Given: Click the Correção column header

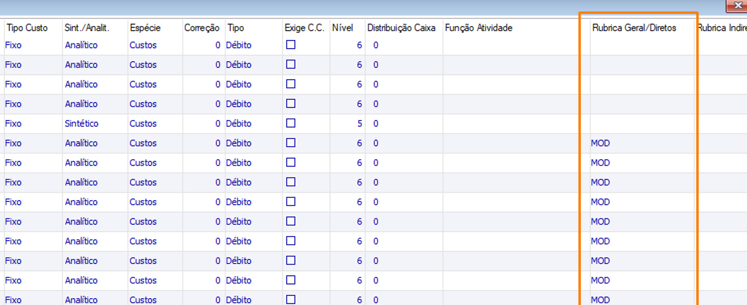Looking at the screenshot, I should click(x=202, y=28).
